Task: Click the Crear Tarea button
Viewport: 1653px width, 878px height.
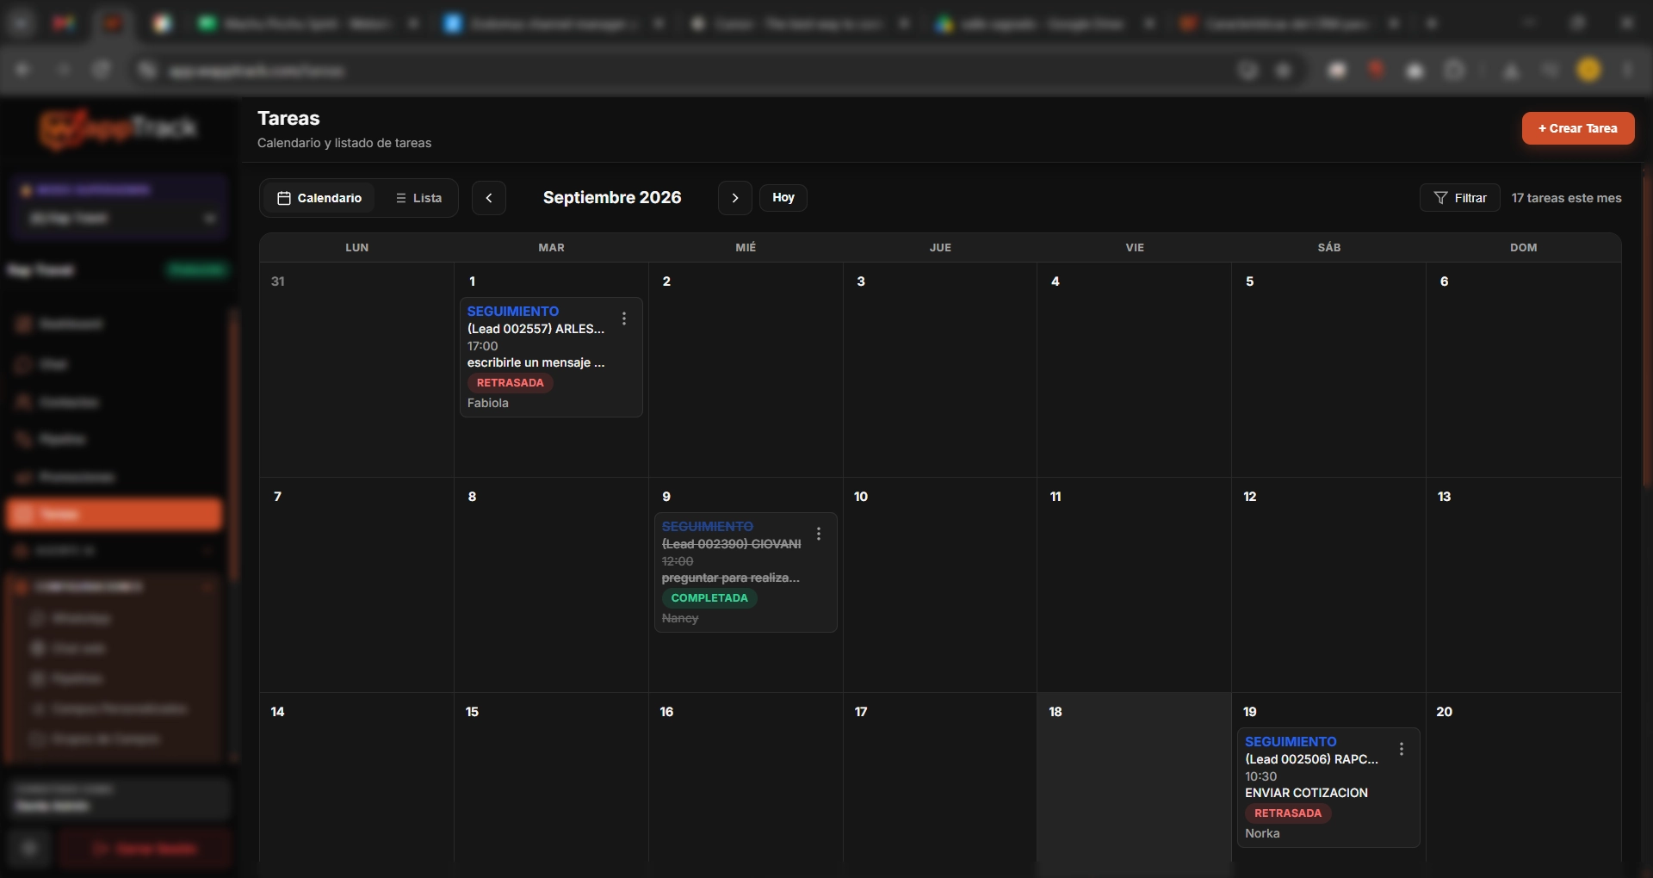Action: click(x=1578, y=128)
